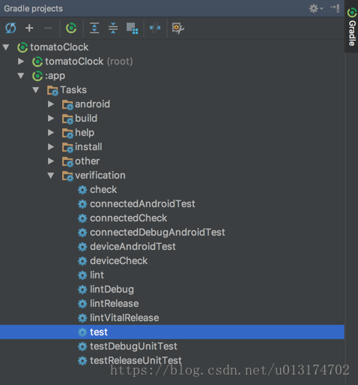The height and width of the screenshot is (385, 358).
Task: Click the Gradle projects panel title
Action: pyautogui.click(x=34, y=8)
